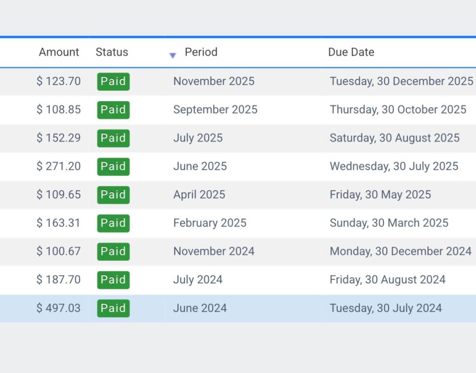476x373 pixels.
Task: Select amount $ 497.03
Action: click(x=59, y=308)
